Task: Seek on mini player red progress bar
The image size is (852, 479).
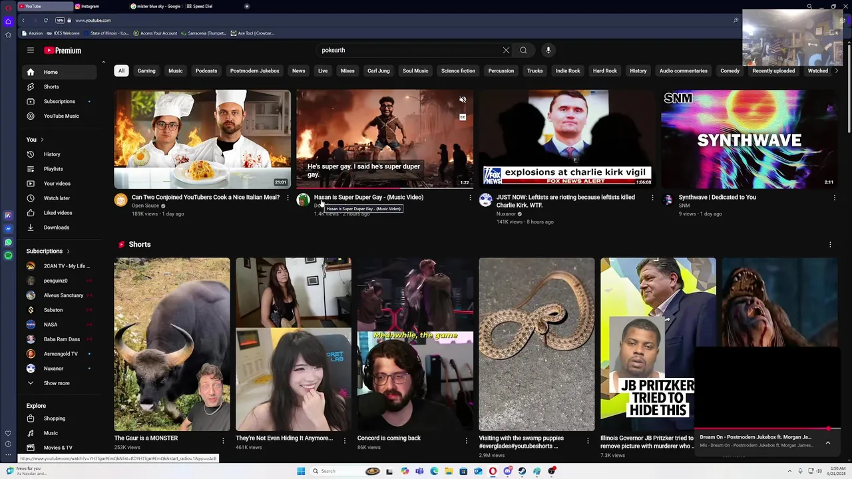Action: coord(767,429)
